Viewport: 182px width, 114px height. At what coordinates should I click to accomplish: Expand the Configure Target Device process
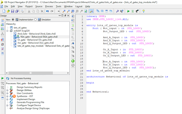7,105
